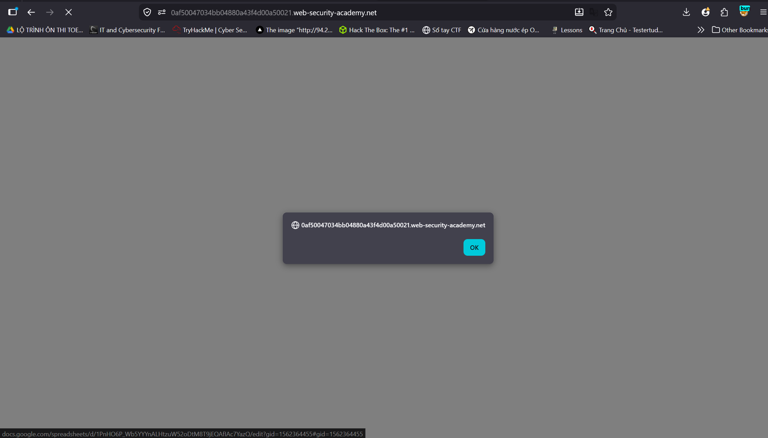Open Hack The Box bookmark
Viewport: 768px width, 438px height.
coord(377,30)
